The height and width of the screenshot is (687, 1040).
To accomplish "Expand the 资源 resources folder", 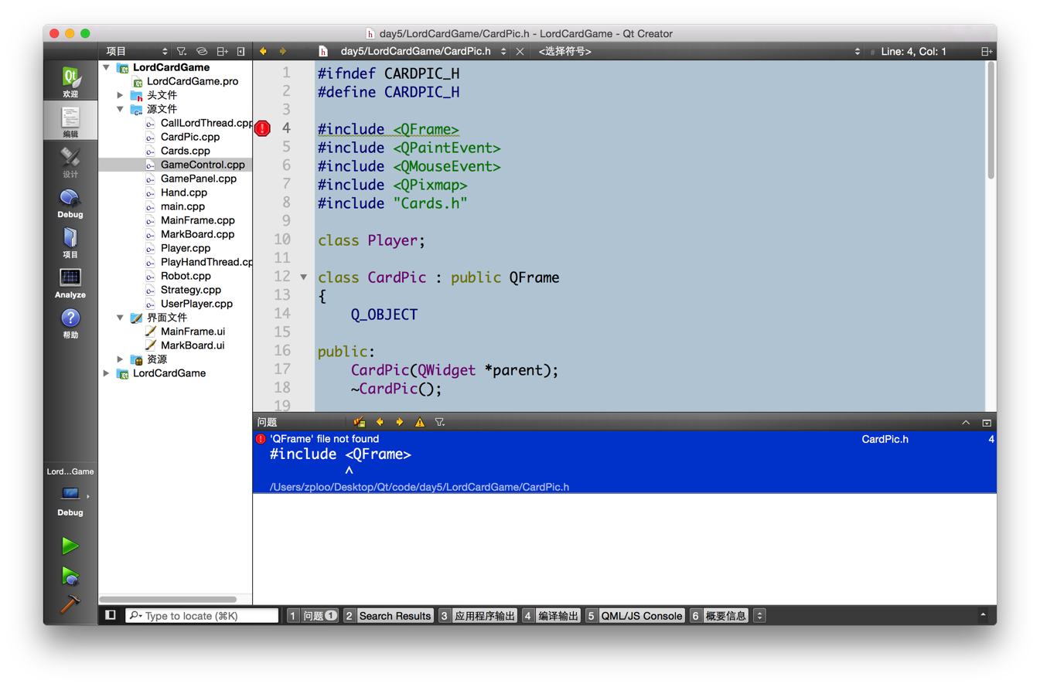I will click(120, 359).
